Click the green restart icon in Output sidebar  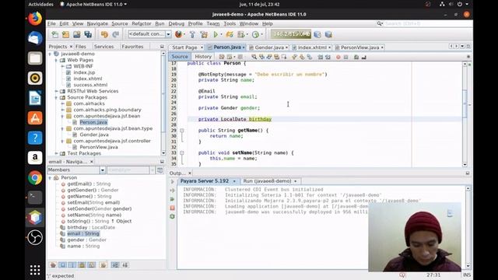click(x=173, y=216)
